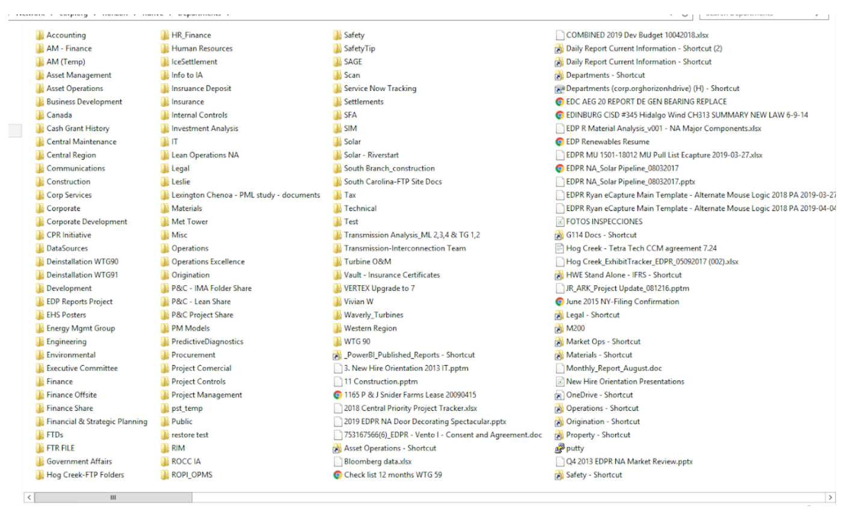Click the horizontal scrollbar thumb
Viewport: 860px width, 509px height.
(113, 498)
